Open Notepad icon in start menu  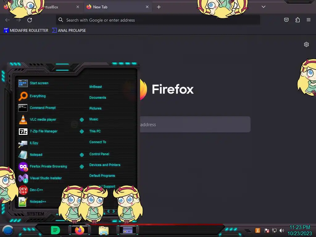[x=23, y=155]
